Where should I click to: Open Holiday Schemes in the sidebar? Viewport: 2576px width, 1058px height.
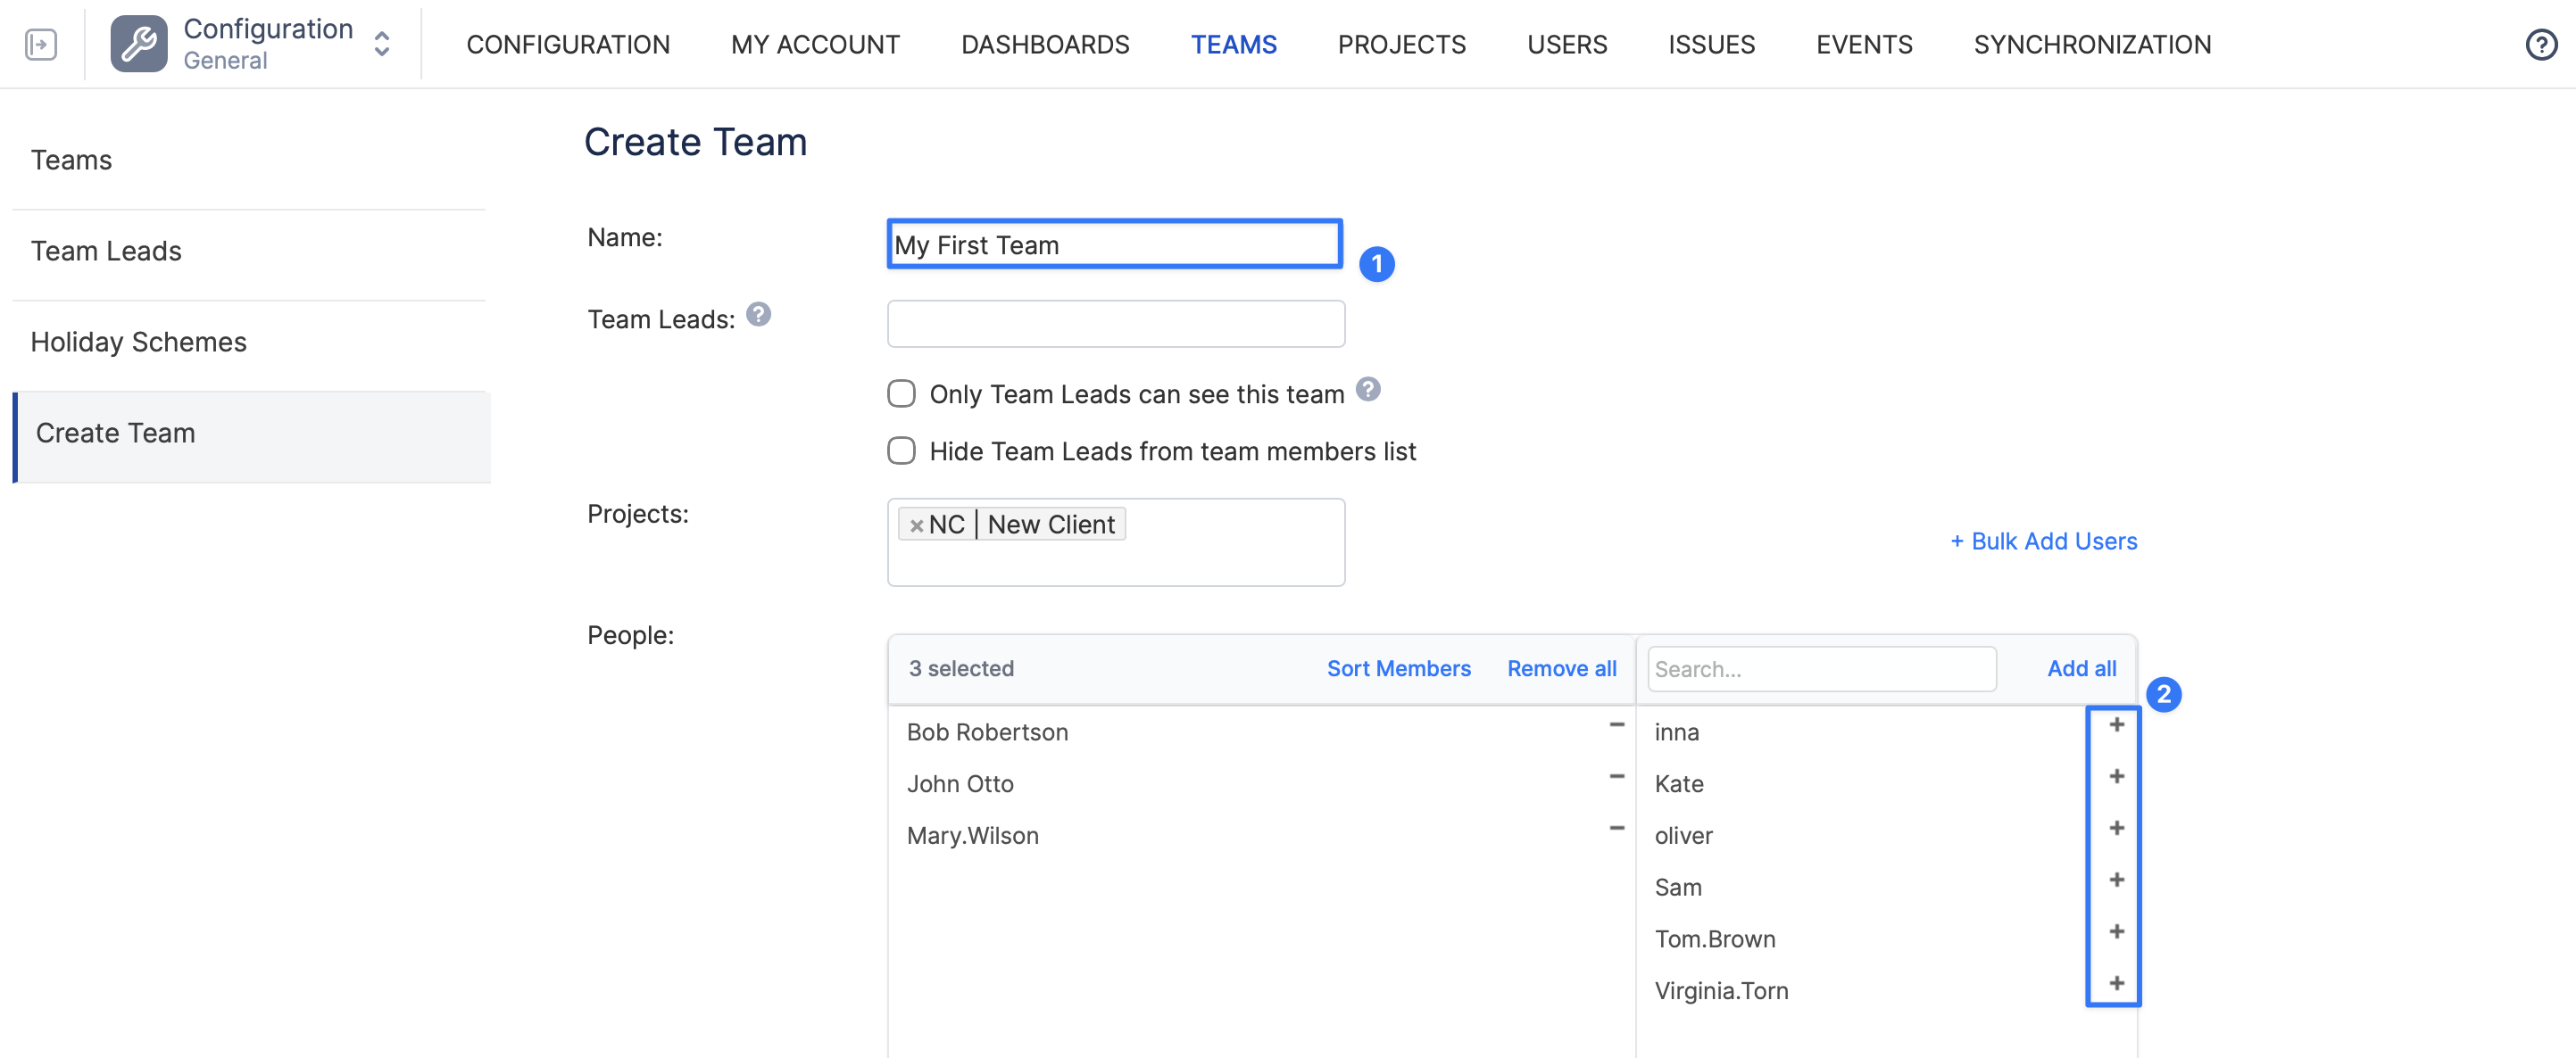pos(138,342)
